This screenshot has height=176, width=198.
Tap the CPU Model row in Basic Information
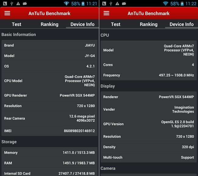point(49,81)
